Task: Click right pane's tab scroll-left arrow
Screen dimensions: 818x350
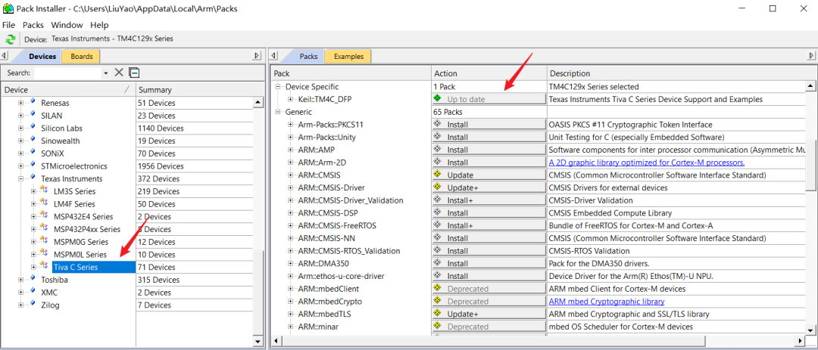Action: point(275,56)
